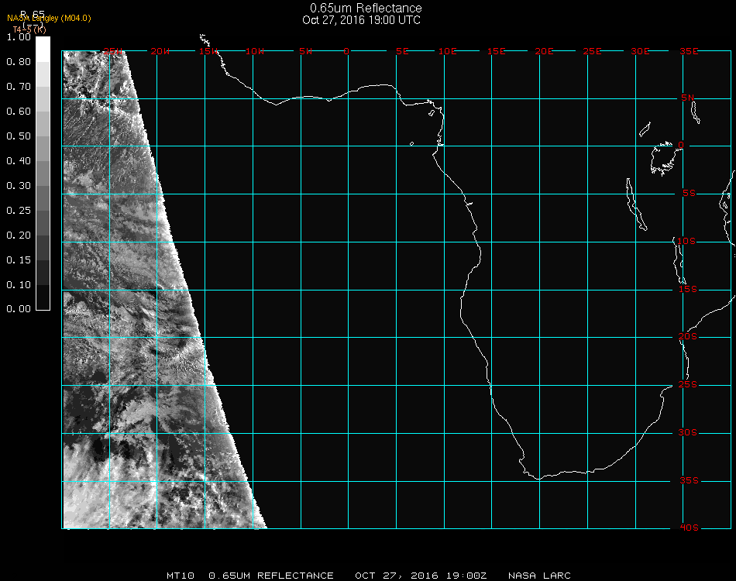
Task: Click the black bottom swatch of the color bar
Action: (43, 297)
